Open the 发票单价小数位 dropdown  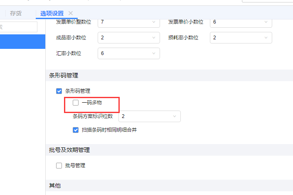[x=241, y=22]
